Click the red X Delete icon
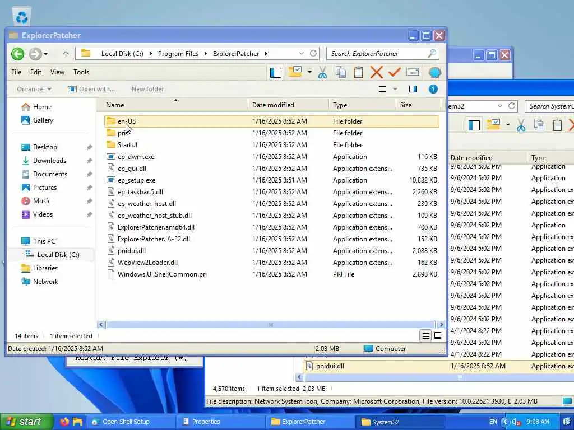This screenshot has height=430, width=574. point(376,72)
